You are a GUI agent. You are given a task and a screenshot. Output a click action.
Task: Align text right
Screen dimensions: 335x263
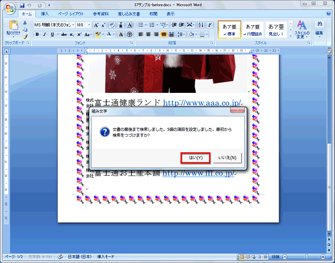point(156,34)
